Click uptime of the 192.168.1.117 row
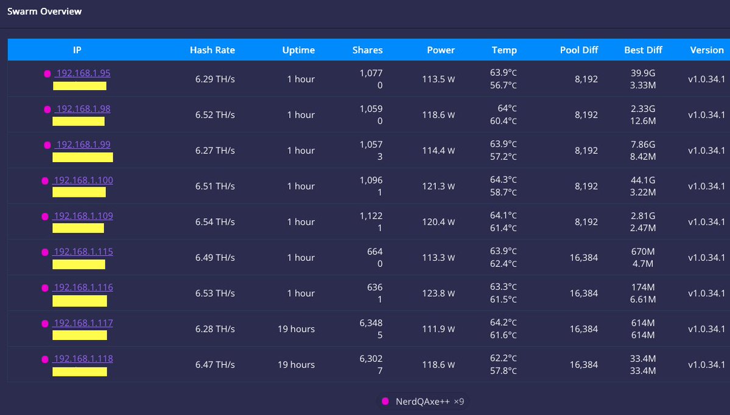Screen dimensions: 730x415 pos(296,329)
